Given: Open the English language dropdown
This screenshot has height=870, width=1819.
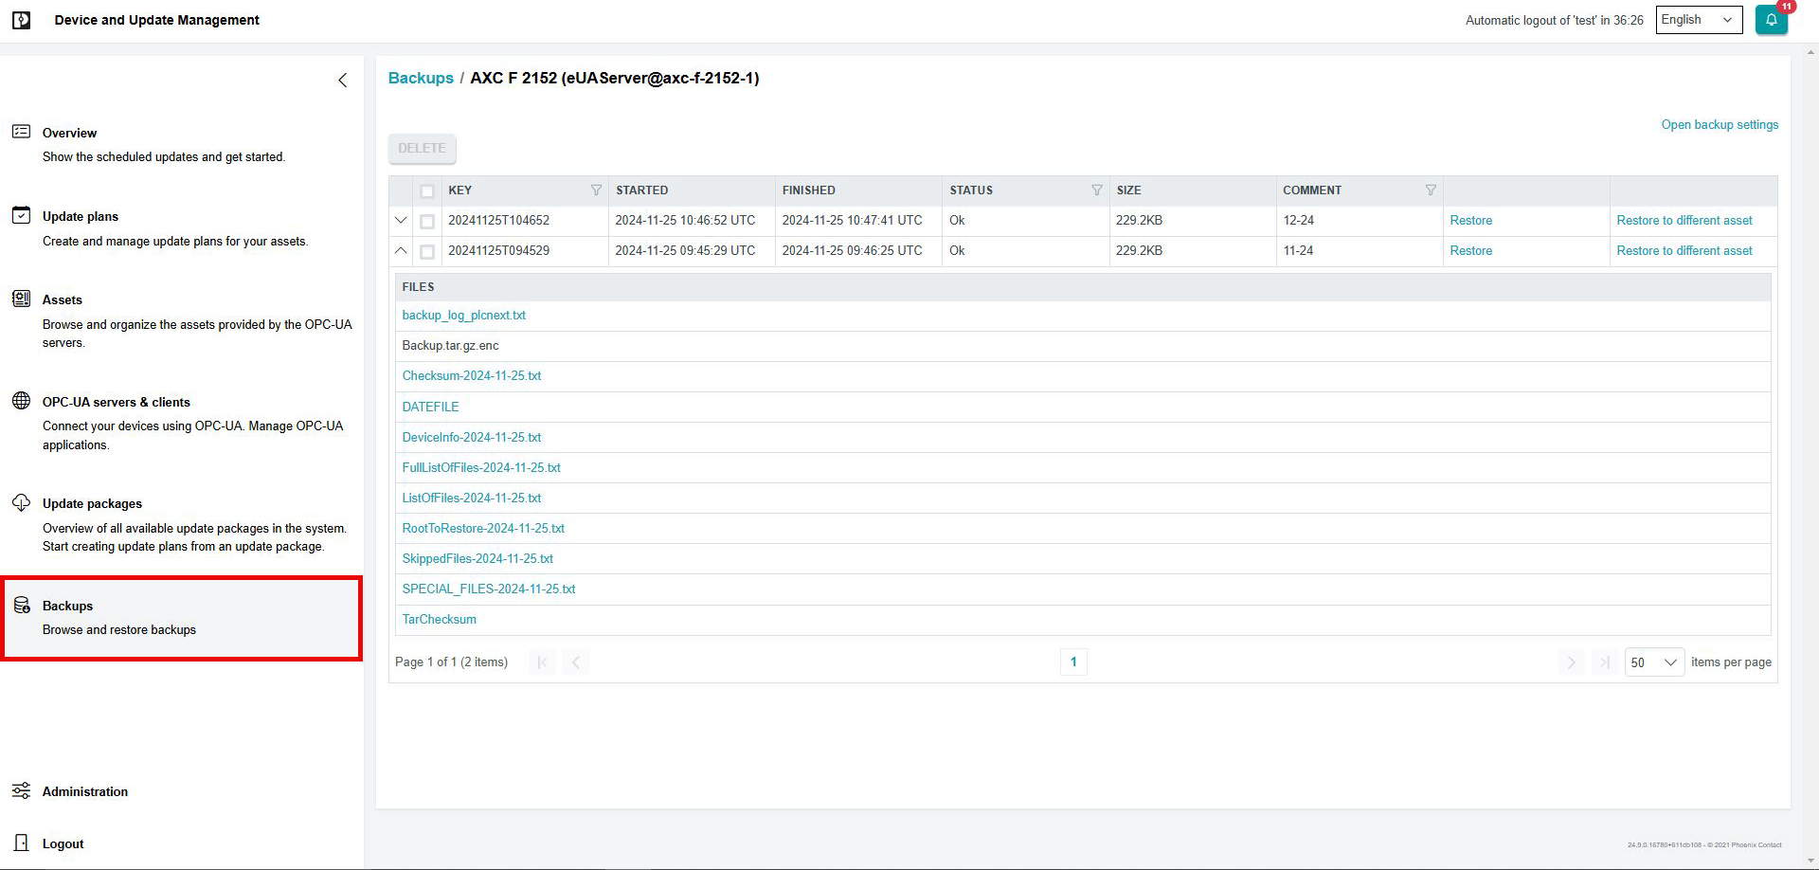Looking at the screenshot, I should (x=1699, y=20).
